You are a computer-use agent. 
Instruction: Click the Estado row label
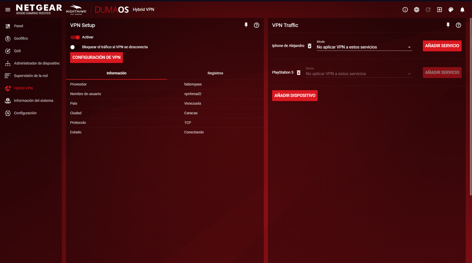[76, 132]
